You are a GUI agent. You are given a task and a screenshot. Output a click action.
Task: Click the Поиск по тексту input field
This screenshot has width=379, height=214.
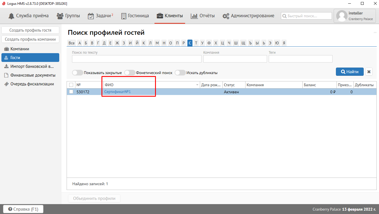click(x=137, y=59)
